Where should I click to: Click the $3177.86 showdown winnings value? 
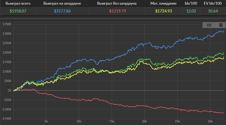click(x=62, y=11)
